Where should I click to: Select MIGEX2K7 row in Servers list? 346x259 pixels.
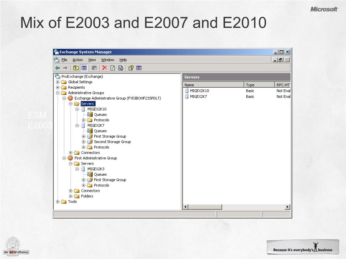pyautogui.click(x=237, y=96)
